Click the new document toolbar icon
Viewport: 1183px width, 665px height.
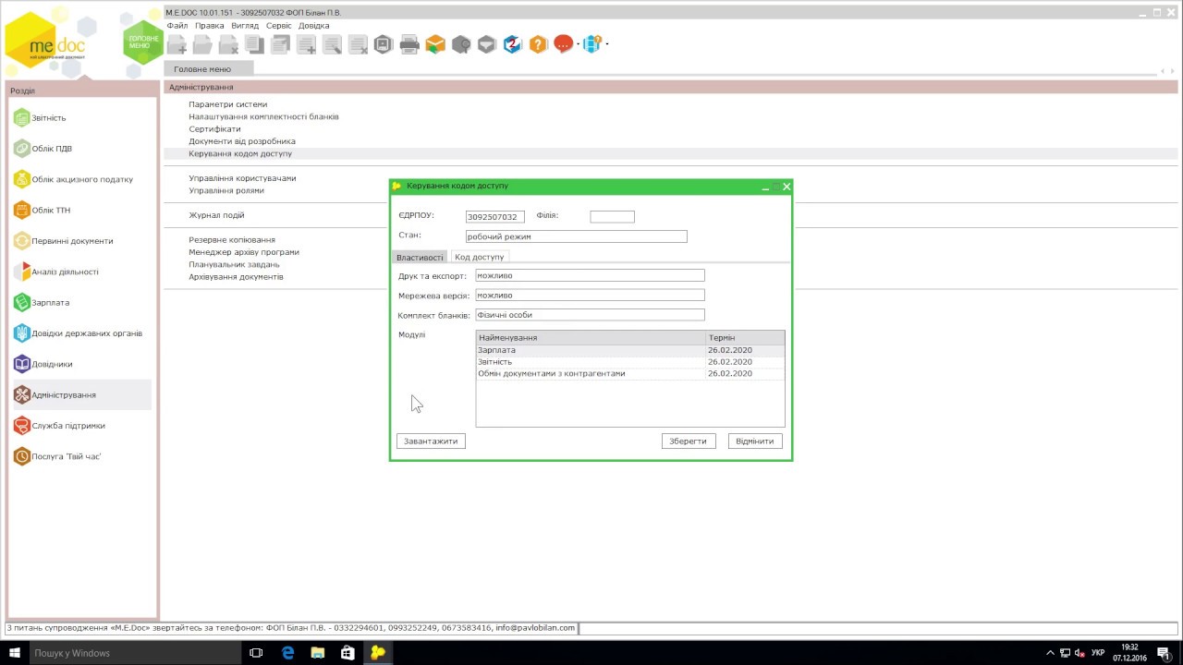pos(177,44)
